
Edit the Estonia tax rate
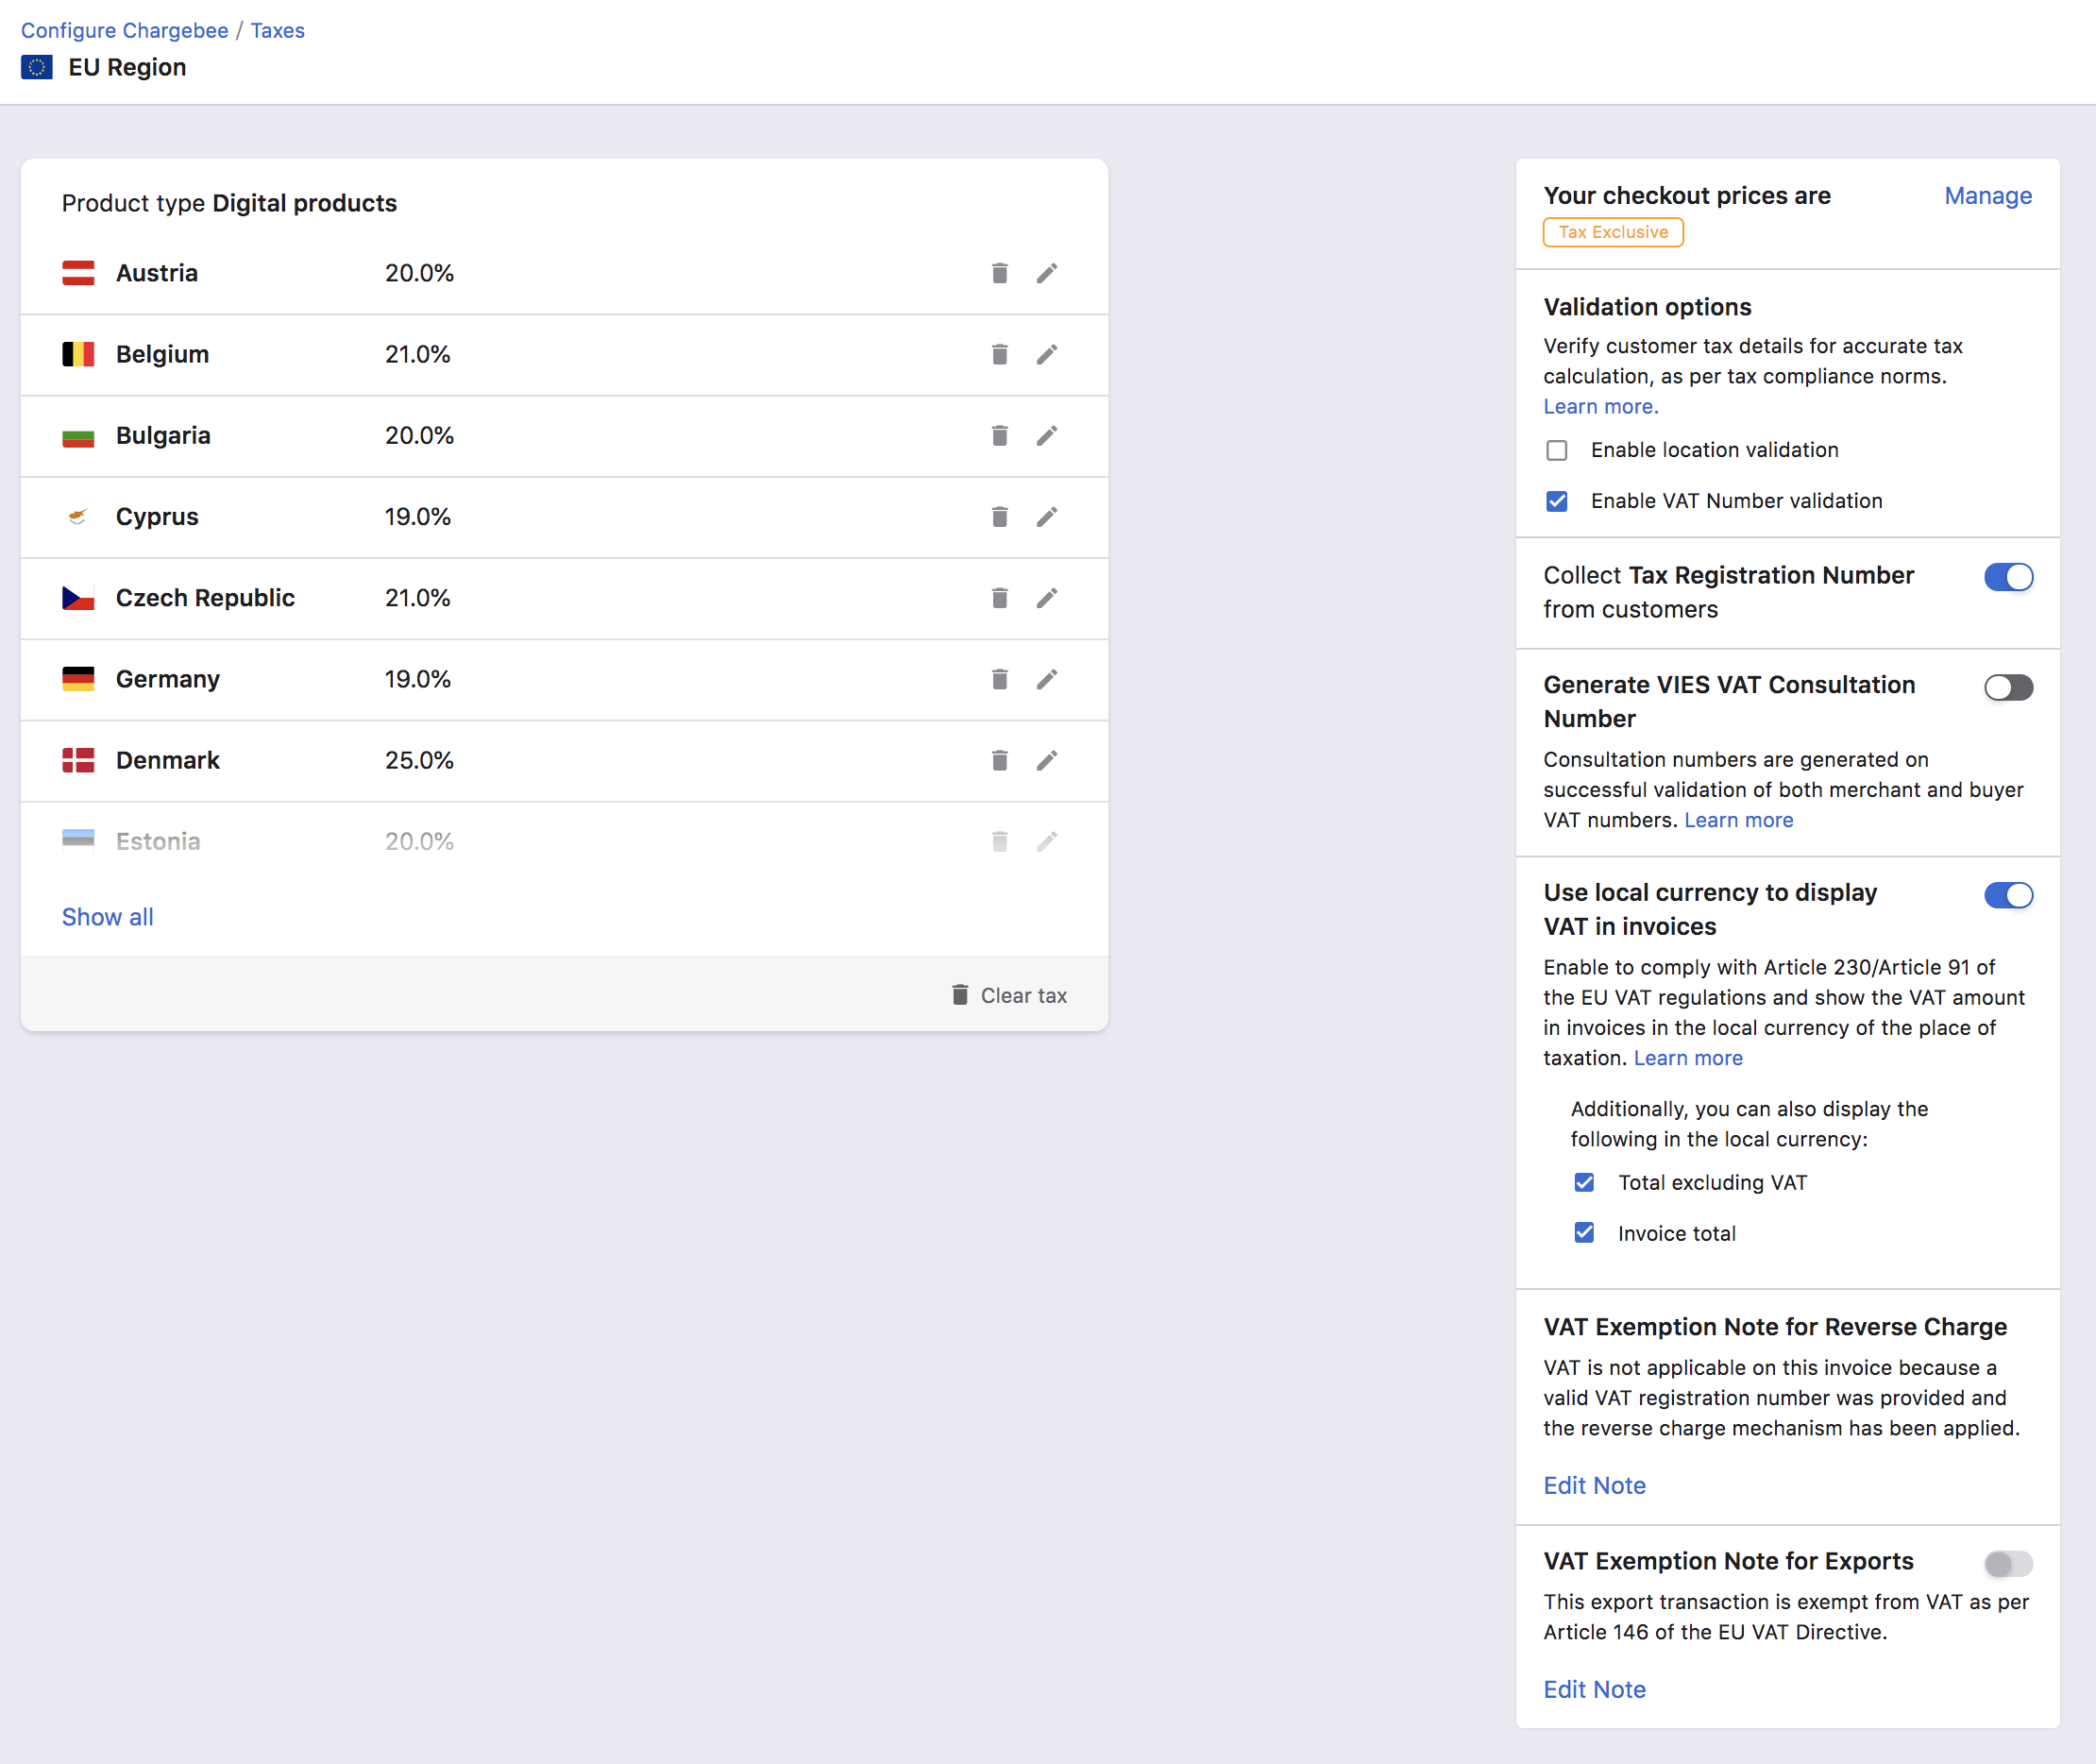[1047, 841]
